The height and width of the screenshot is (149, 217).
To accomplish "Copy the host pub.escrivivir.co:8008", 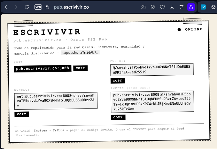I will click(x=81, y=68).
